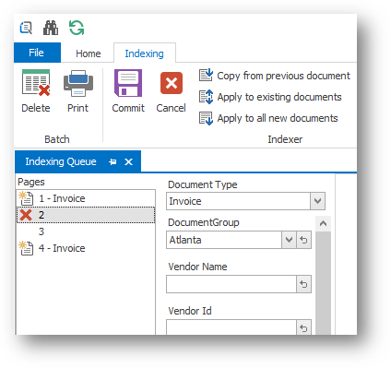
Task: Click the green refresh arrows icon
Action: tap(77, 28)
